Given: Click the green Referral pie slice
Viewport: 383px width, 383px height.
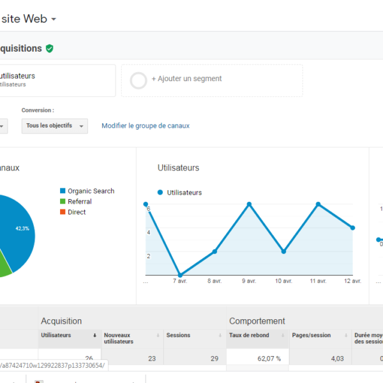Looking at the screenshot, I should point(4,265).
